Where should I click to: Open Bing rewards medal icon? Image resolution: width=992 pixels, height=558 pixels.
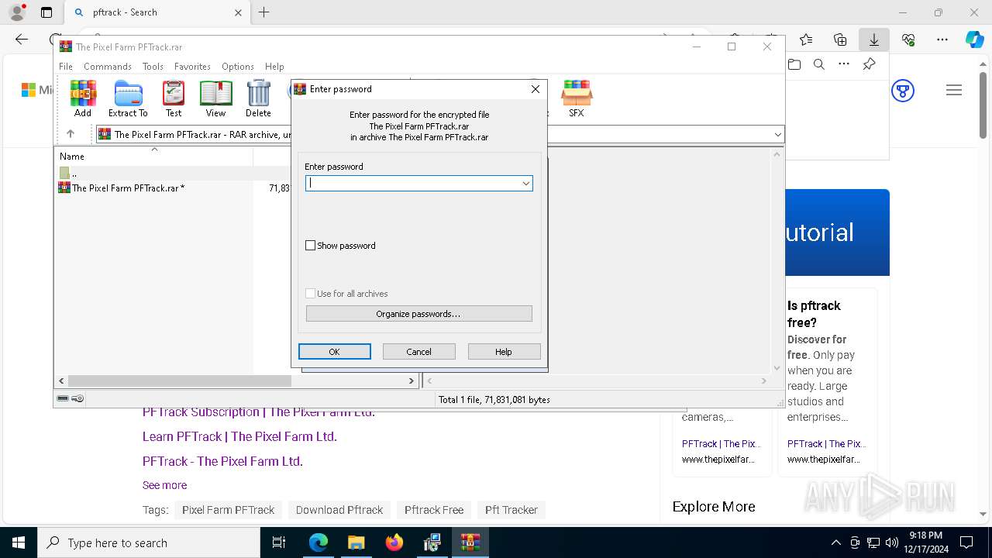tap(903, 91)
